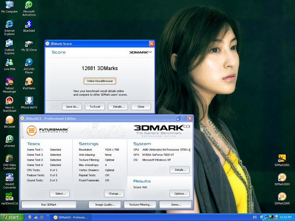Open Windows Start menu
The width and height of the screenshot is (295, 221).
point(12,217)
